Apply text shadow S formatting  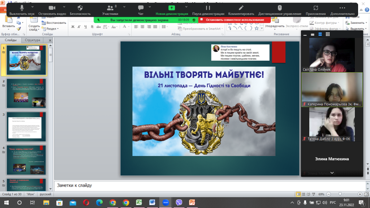(x=92, y=27)
